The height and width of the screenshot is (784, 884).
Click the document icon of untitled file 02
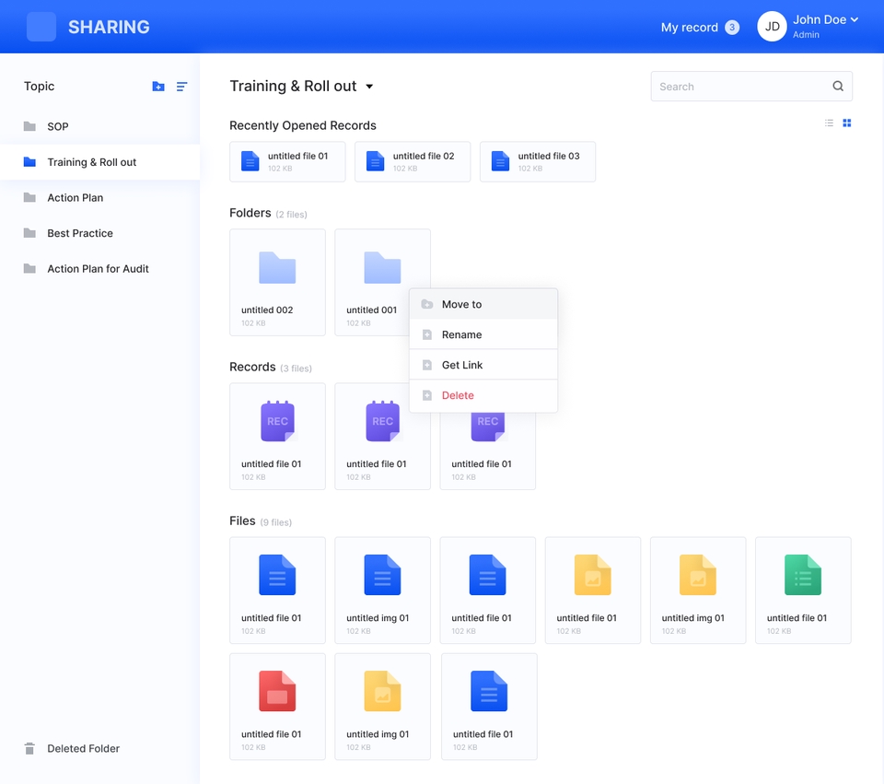pyautogui.click(x=375, y=161)
